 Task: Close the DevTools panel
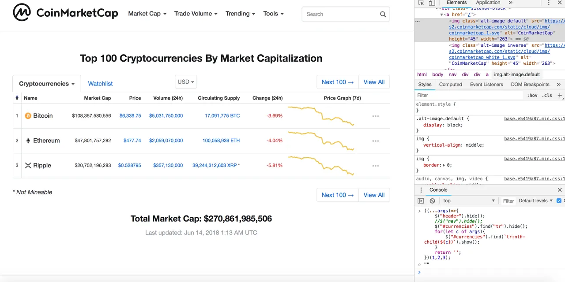(560, 3)
